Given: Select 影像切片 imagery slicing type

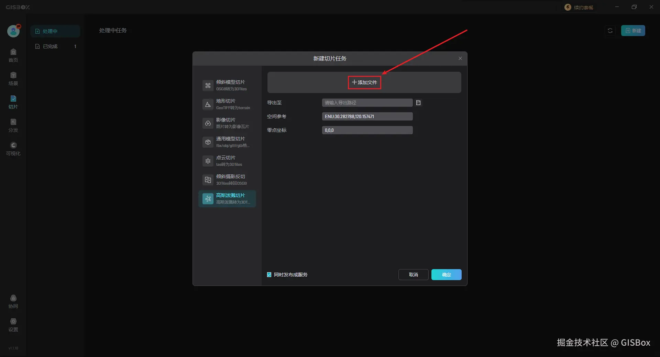Looking at the screenshot, I should coord(227,123).
